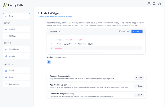Start Connect Documentation step

coord(139,77)
